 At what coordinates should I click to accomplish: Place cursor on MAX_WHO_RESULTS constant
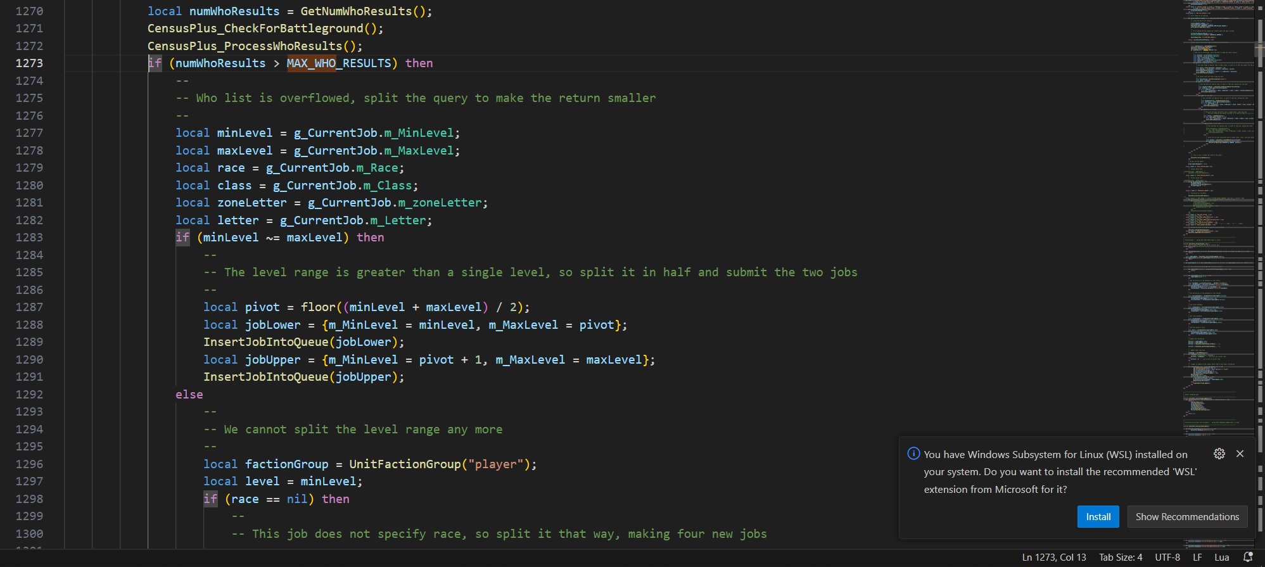[x=339, y=63]
